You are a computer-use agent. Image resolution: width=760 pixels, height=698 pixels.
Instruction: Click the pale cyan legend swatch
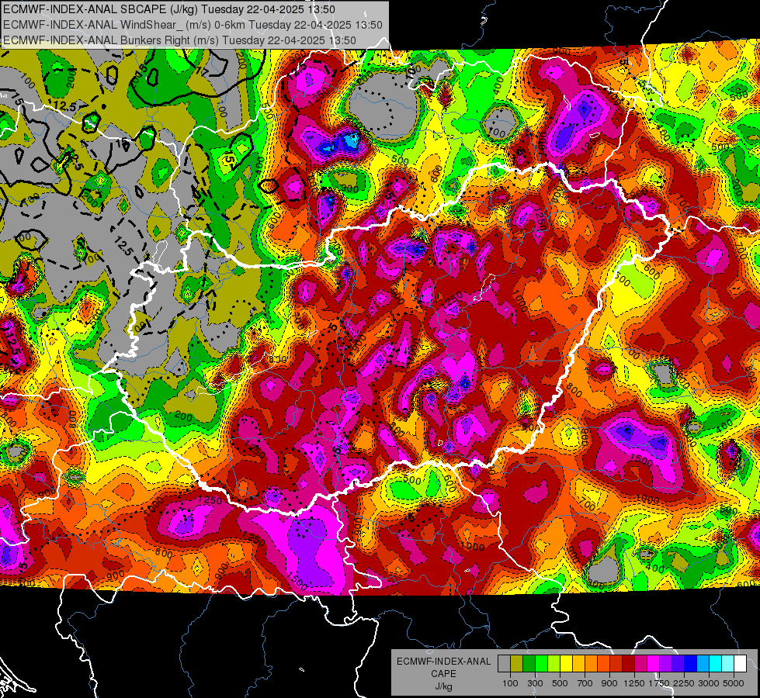click(x=728, y=663)
